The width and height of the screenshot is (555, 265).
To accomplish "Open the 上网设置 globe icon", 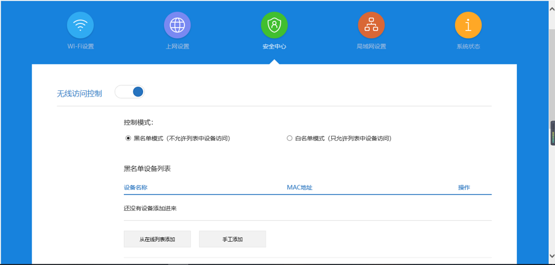I will pyautogui.click(x=178, y=25).
